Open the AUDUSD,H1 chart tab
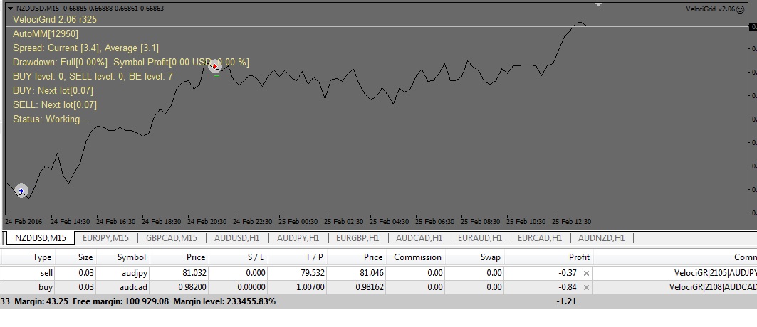This screenshot has height=327, width=757. coord(236,238)
